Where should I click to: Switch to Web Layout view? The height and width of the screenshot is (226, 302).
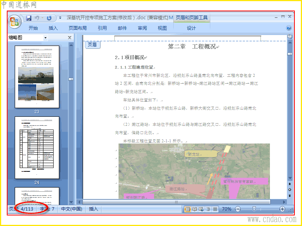pyautogui.click(x=201, y=209)
